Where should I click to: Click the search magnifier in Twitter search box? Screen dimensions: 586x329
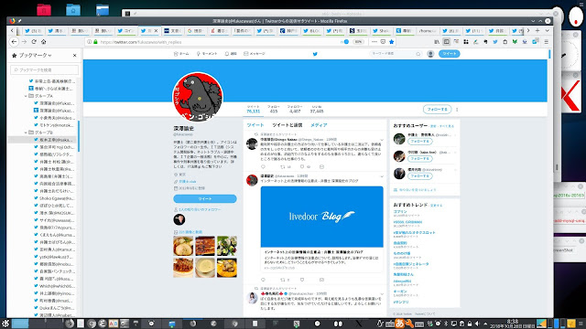pos(418,54)
